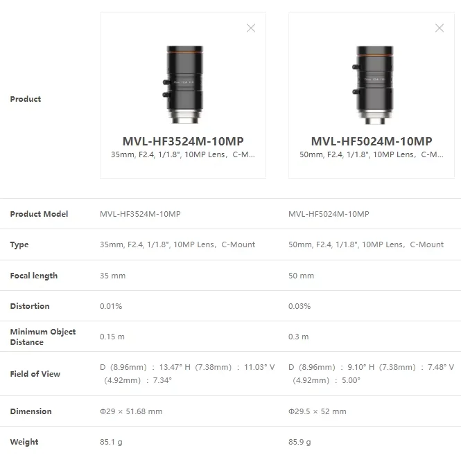Open the MVL-HF5024M-10MP lens product image

[373, 85]
